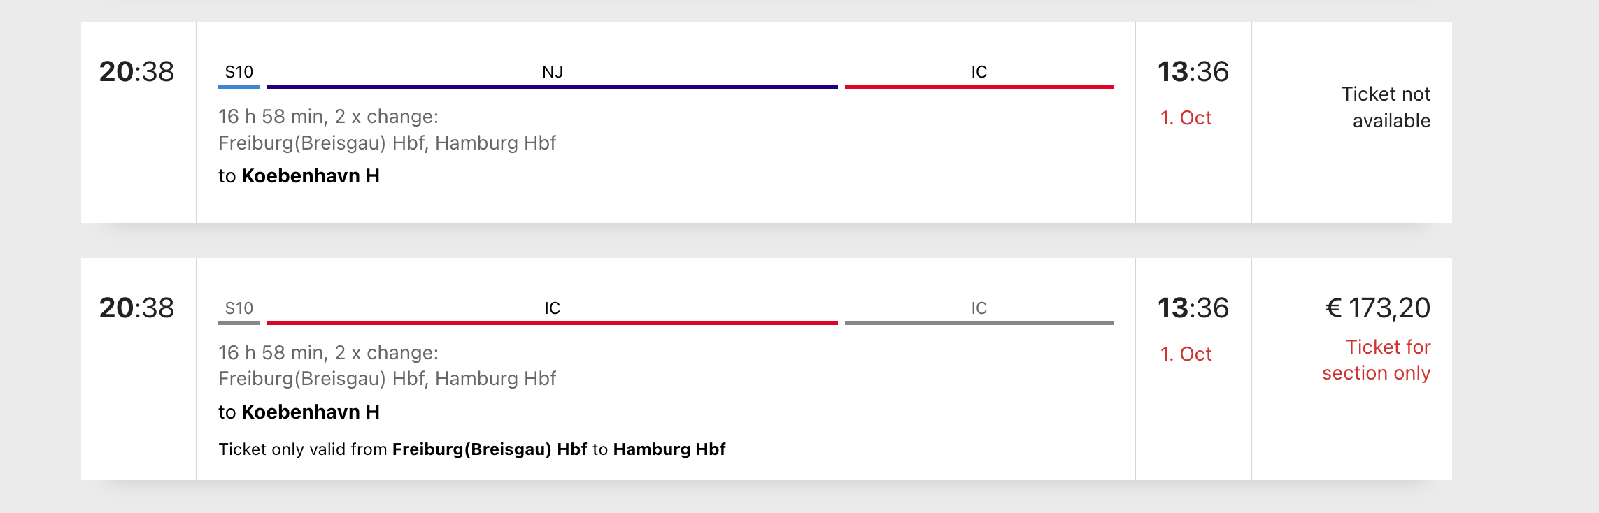
Task: Click the first connection's '1. Oct' arrival date
Action: pyautogui.click(x=1186, y=117)
